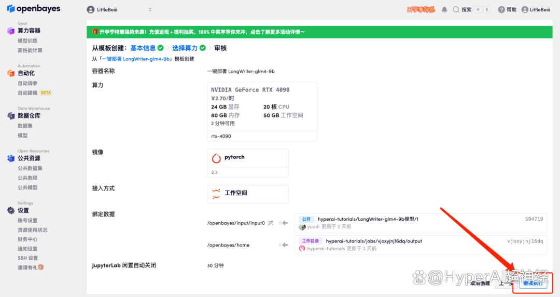The width and height of the screenshot is (560, 297).
Task: Open the 一键部署 LongWriter-glm4-9b template link
Action: [136, 59]
